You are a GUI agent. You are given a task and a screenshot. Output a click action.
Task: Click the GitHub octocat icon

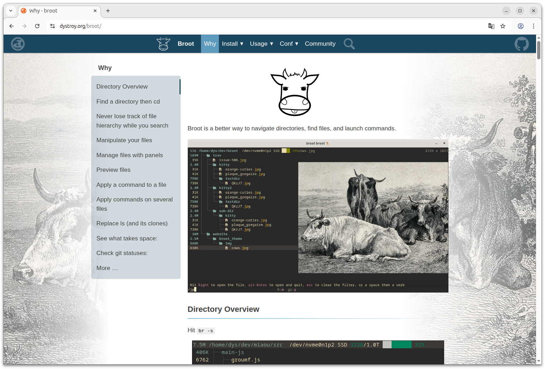521,44
